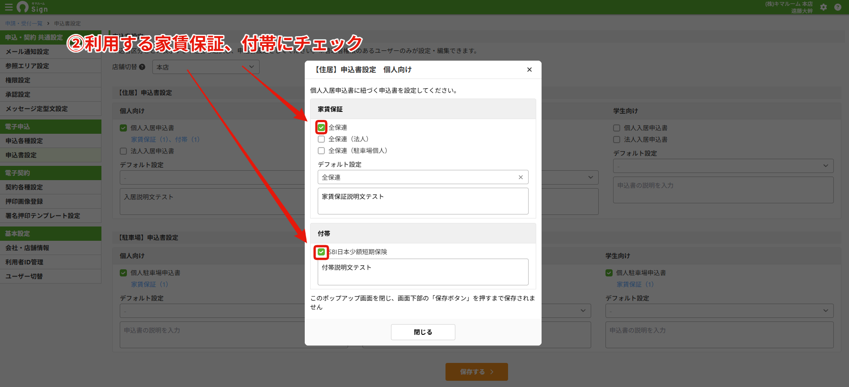
Task: Go to 申請・受付一覧 breadcrumb link
Action: [x=24, y=23]
